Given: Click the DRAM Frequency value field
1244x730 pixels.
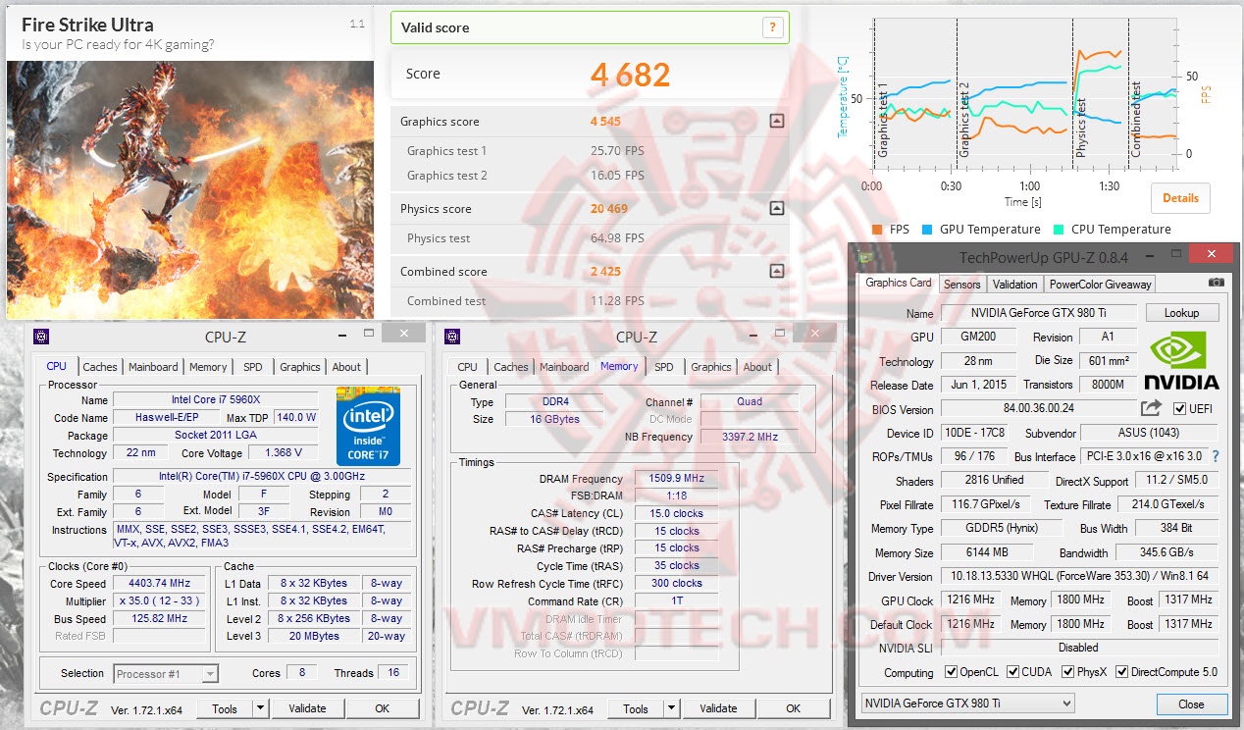Looking at the screenshot, I should tap(676, 479).
